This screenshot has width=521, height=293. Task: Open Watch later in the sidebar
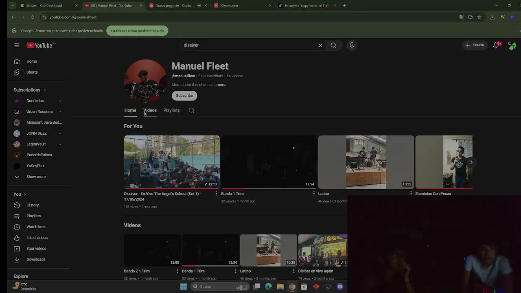click(x=36, y=227)
